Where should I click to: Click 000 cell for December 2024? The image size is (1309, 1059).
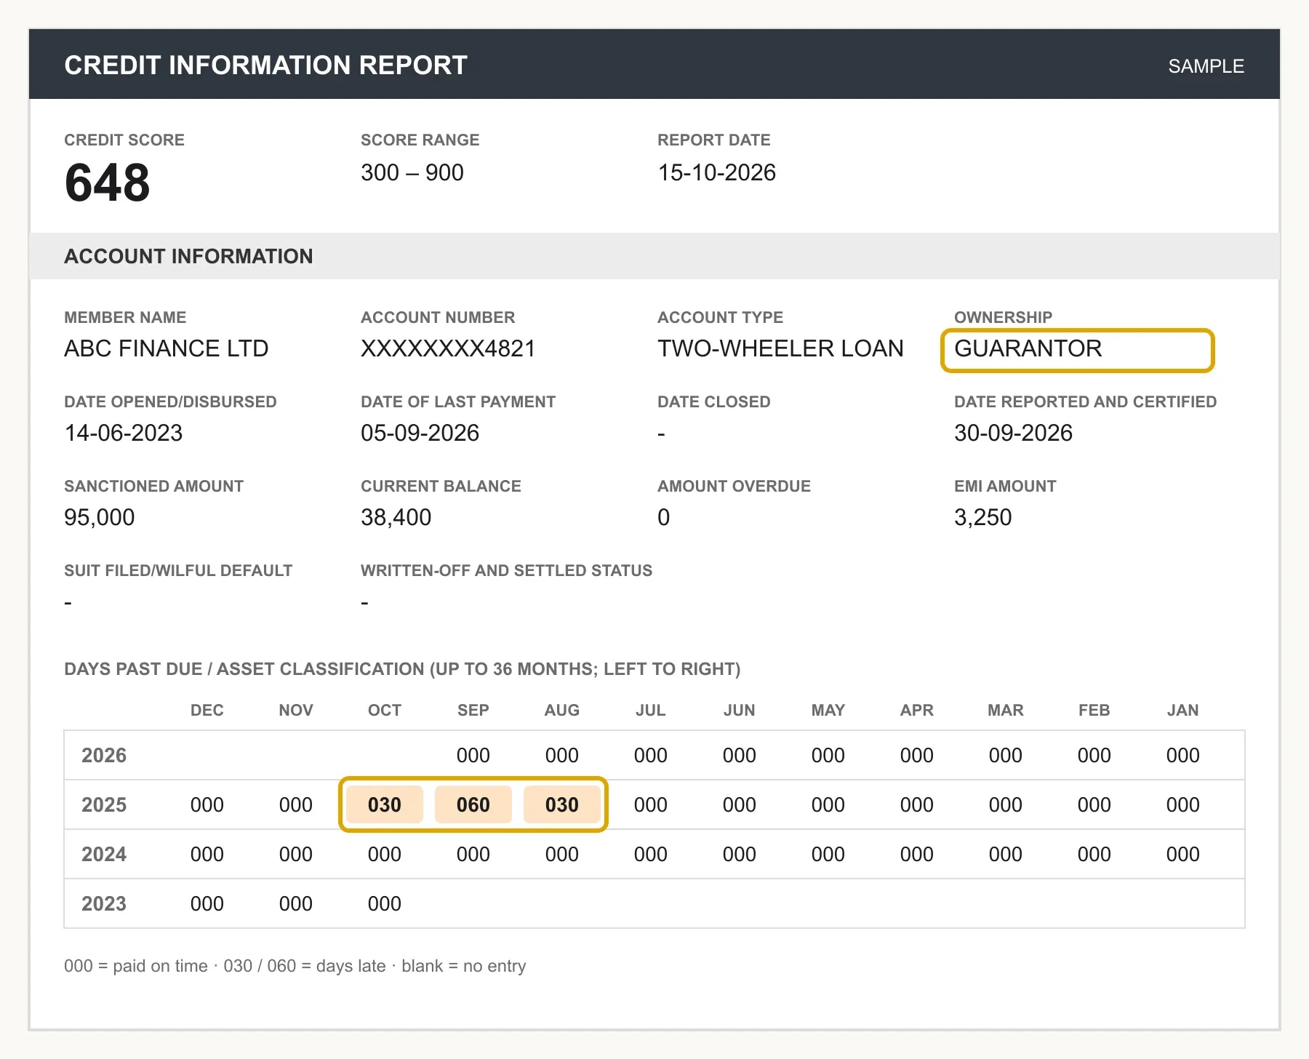(207, 854)
